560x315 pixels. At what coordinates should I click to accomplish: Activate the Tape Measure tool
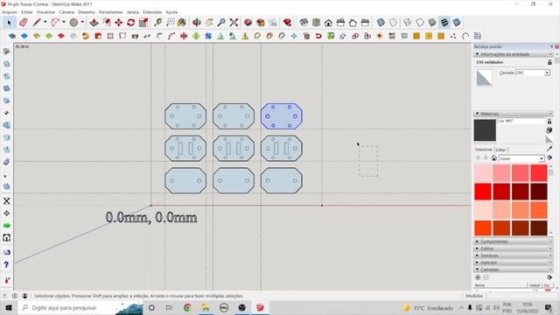[x=157, y=23]
